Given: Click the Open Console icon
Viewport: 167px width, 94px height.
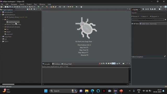Looking at the screenshot, I should 123,63.
